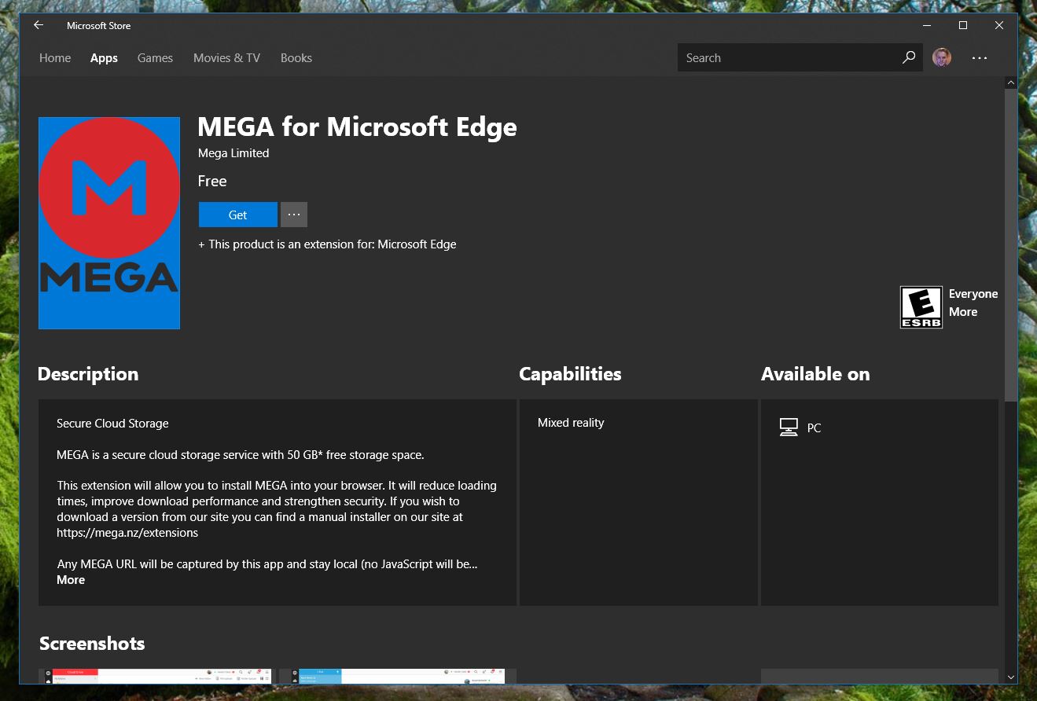Open the first screenshot thumbnail
Screen dimensions: 1037x701
(x=156, y=676)
